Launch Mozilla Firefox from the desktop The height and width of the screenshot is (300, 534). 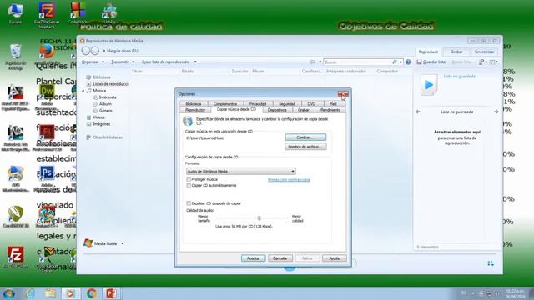click(x=47, y=52)
